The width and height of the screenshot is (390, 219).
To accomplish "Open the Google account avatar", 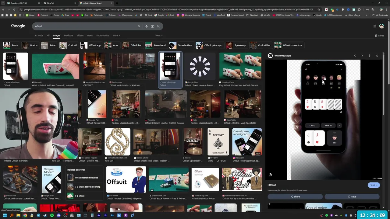I will (381, 26).
